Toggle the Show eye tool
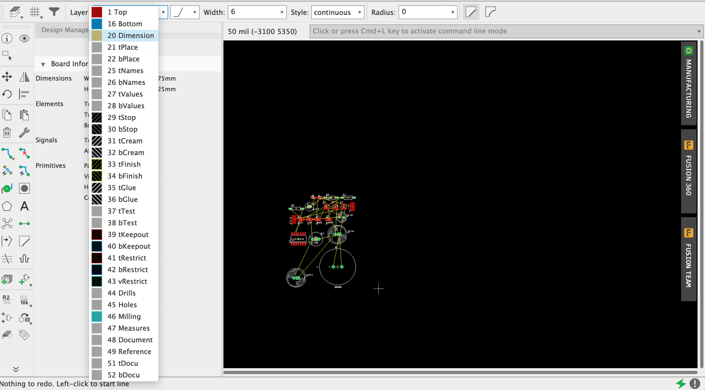 (24, 38)
